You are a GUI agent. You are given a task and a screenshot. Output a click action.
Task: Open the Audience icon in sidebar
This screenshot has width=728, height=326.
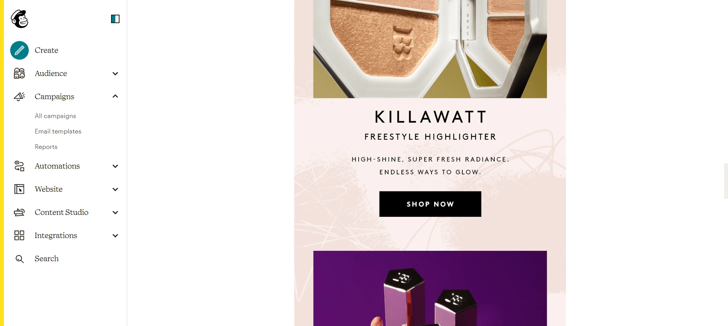(x=19, y=73)
